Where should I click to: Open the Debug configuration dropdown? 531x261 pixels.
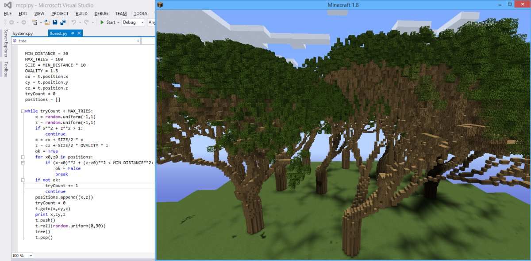tap(142, 22)
